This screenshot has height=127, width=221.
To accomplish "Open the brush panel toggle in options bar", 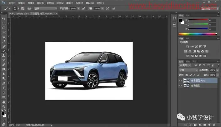I will pyautogui.click(x=23, y=8).
